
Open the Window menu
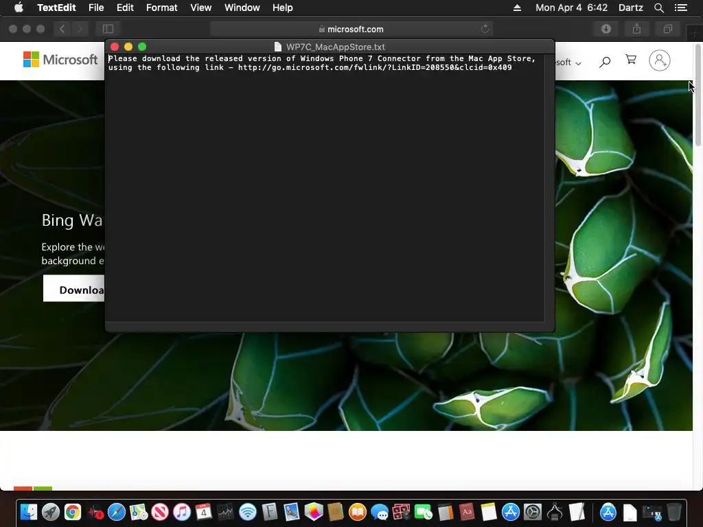[242, 8]
